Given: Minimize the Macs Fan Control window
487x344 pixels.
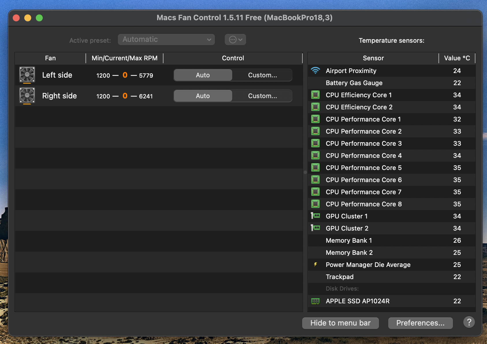Looking at the screenshot, I should tap(28, 18).
